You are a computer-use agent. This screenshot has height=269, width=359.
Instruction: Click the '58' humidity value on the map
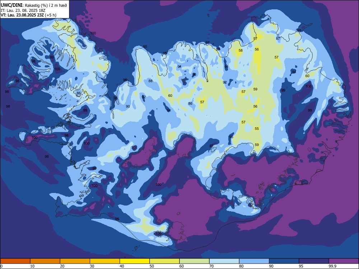click(241, 50)
